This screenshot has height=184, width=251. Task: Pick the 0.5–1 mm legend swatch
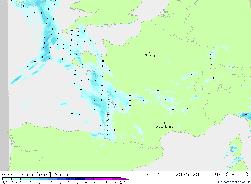click(x=16, y=179)
